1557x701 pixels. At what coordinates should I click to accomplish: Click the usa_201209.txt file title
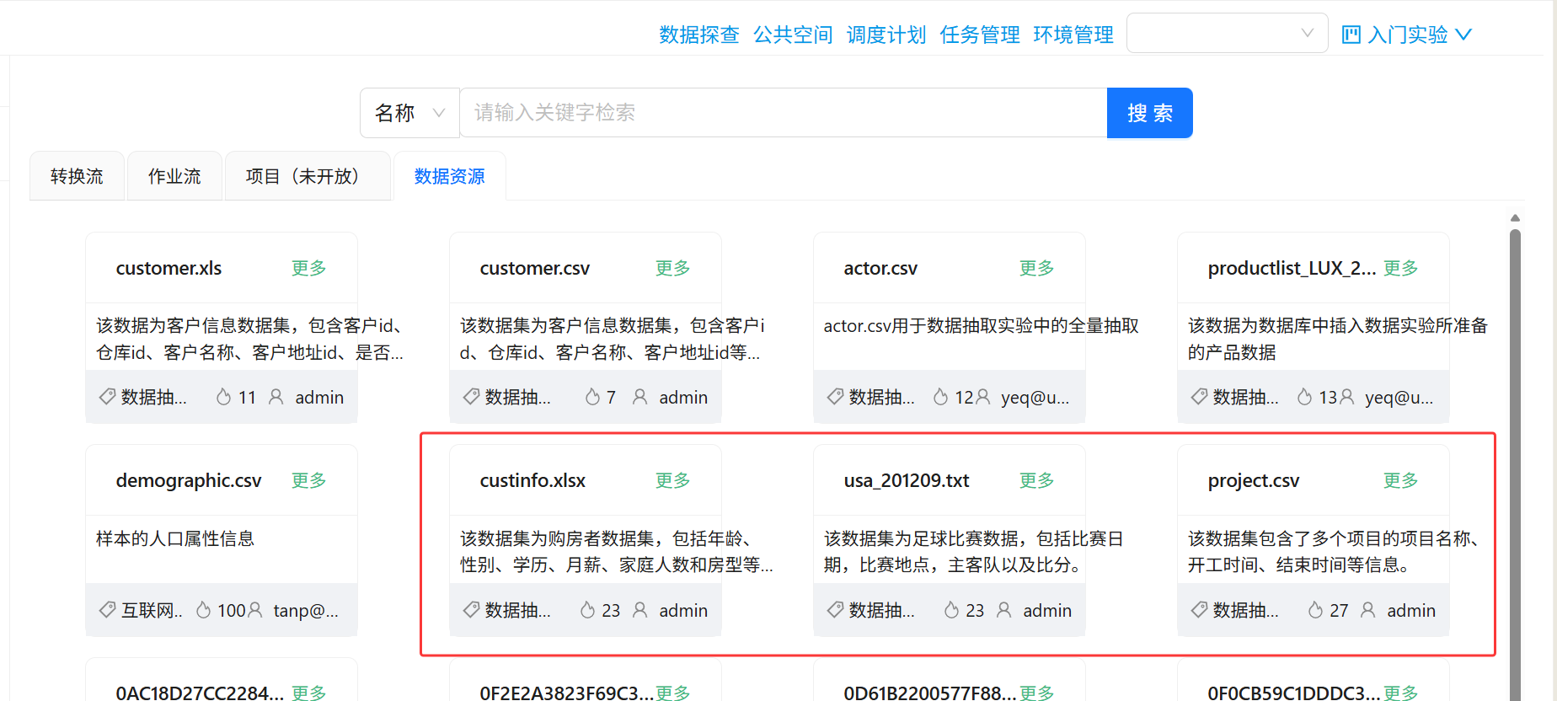click(x=907, y=480)
